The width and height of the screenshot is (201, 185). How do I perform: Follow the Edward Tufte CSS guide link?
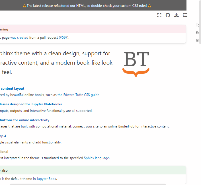(78, 95)
